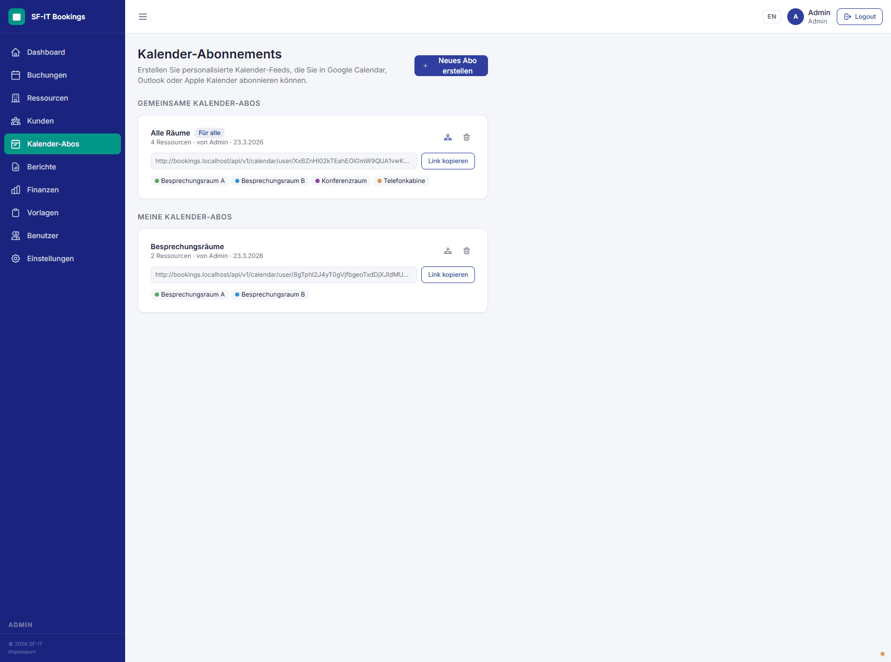Copy link for Besprechungsräume subscription
The height and width of the screenshot is (662, 891).
[x=448, y=275]
